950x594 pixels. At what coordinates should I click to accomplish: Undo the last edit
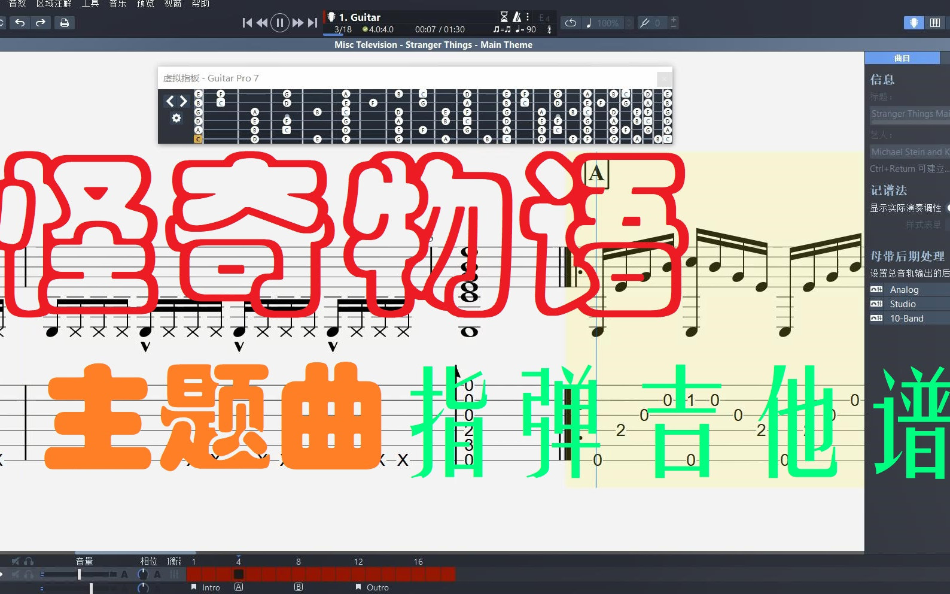click(x=20, y=23)
